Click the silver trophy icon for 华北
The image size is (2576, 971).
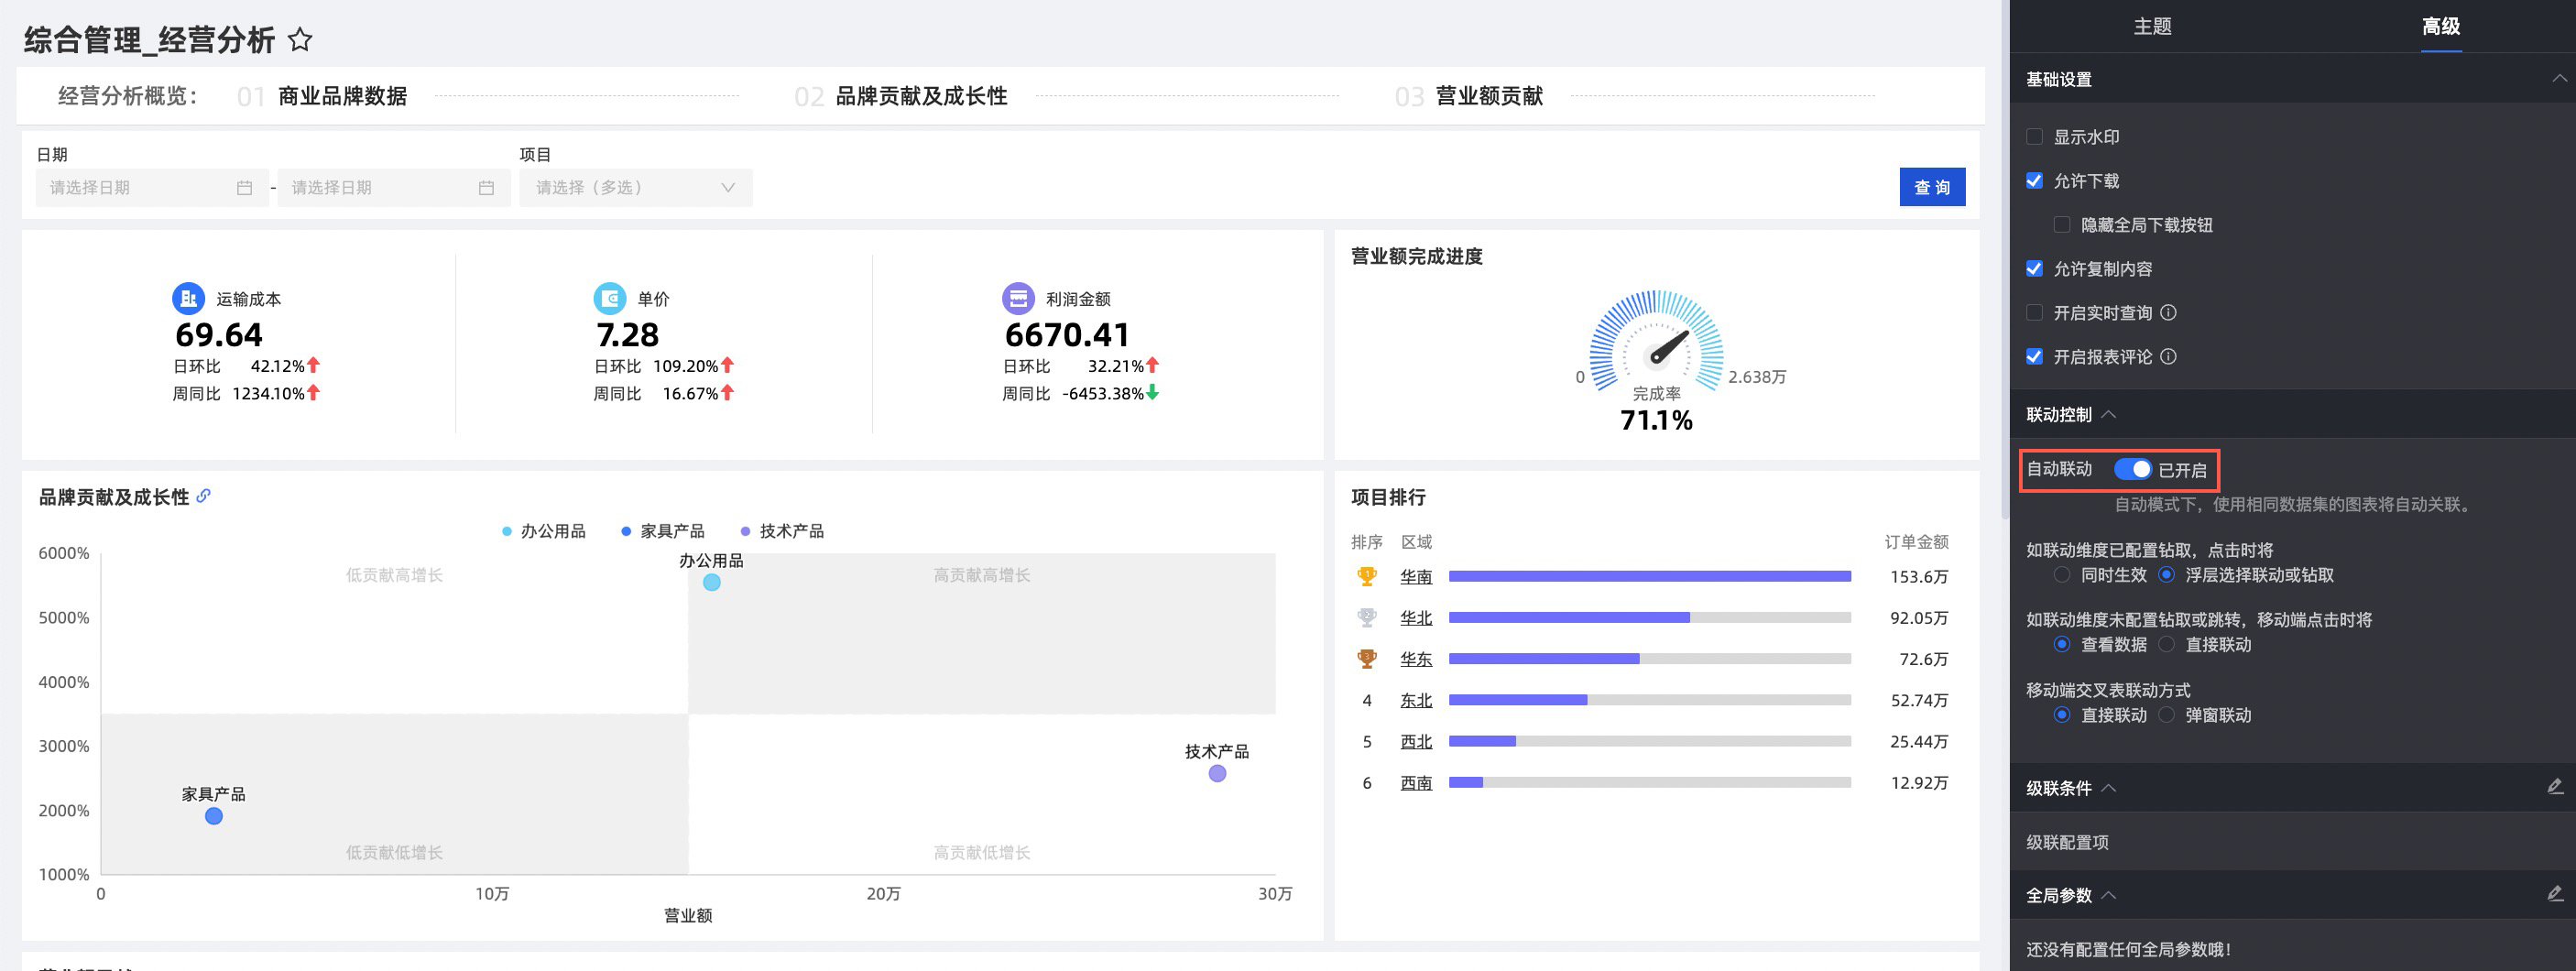click(1367, 618)
